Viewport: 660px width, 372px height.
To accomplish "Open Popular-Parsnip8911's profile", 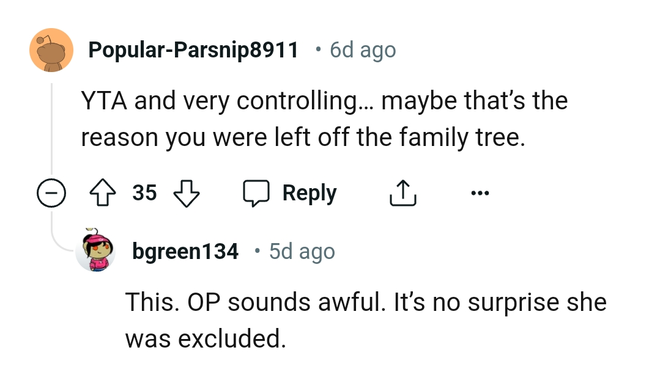I will point(194,50).
